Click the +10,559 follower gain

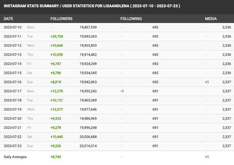tap(57, 55)
